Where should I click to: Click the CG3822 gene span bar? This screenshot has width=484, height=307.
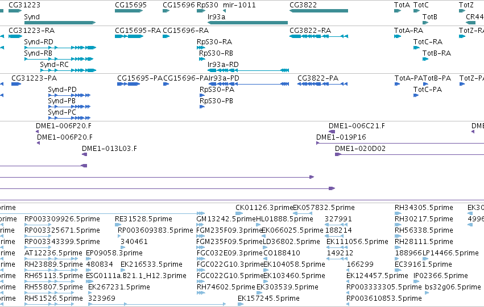coord(318,11)
